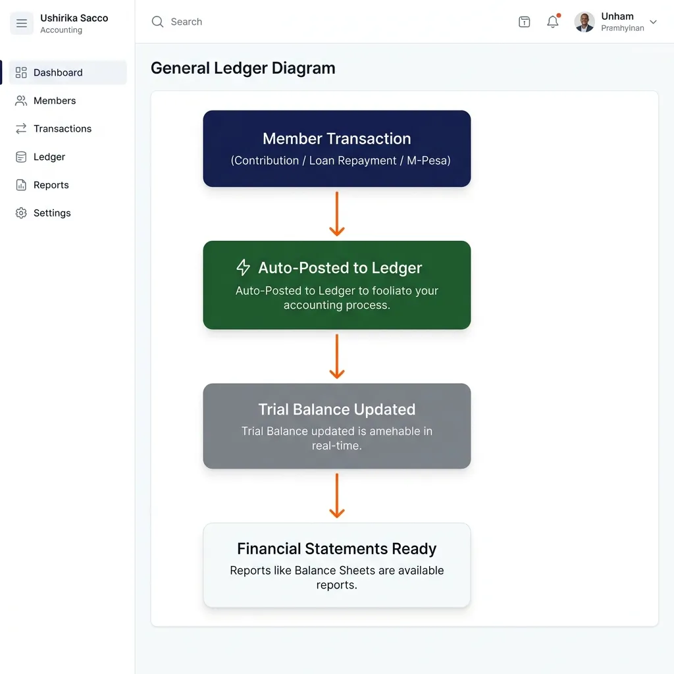
Task: Select the Member Transaction card
Action: pos(336,149)
